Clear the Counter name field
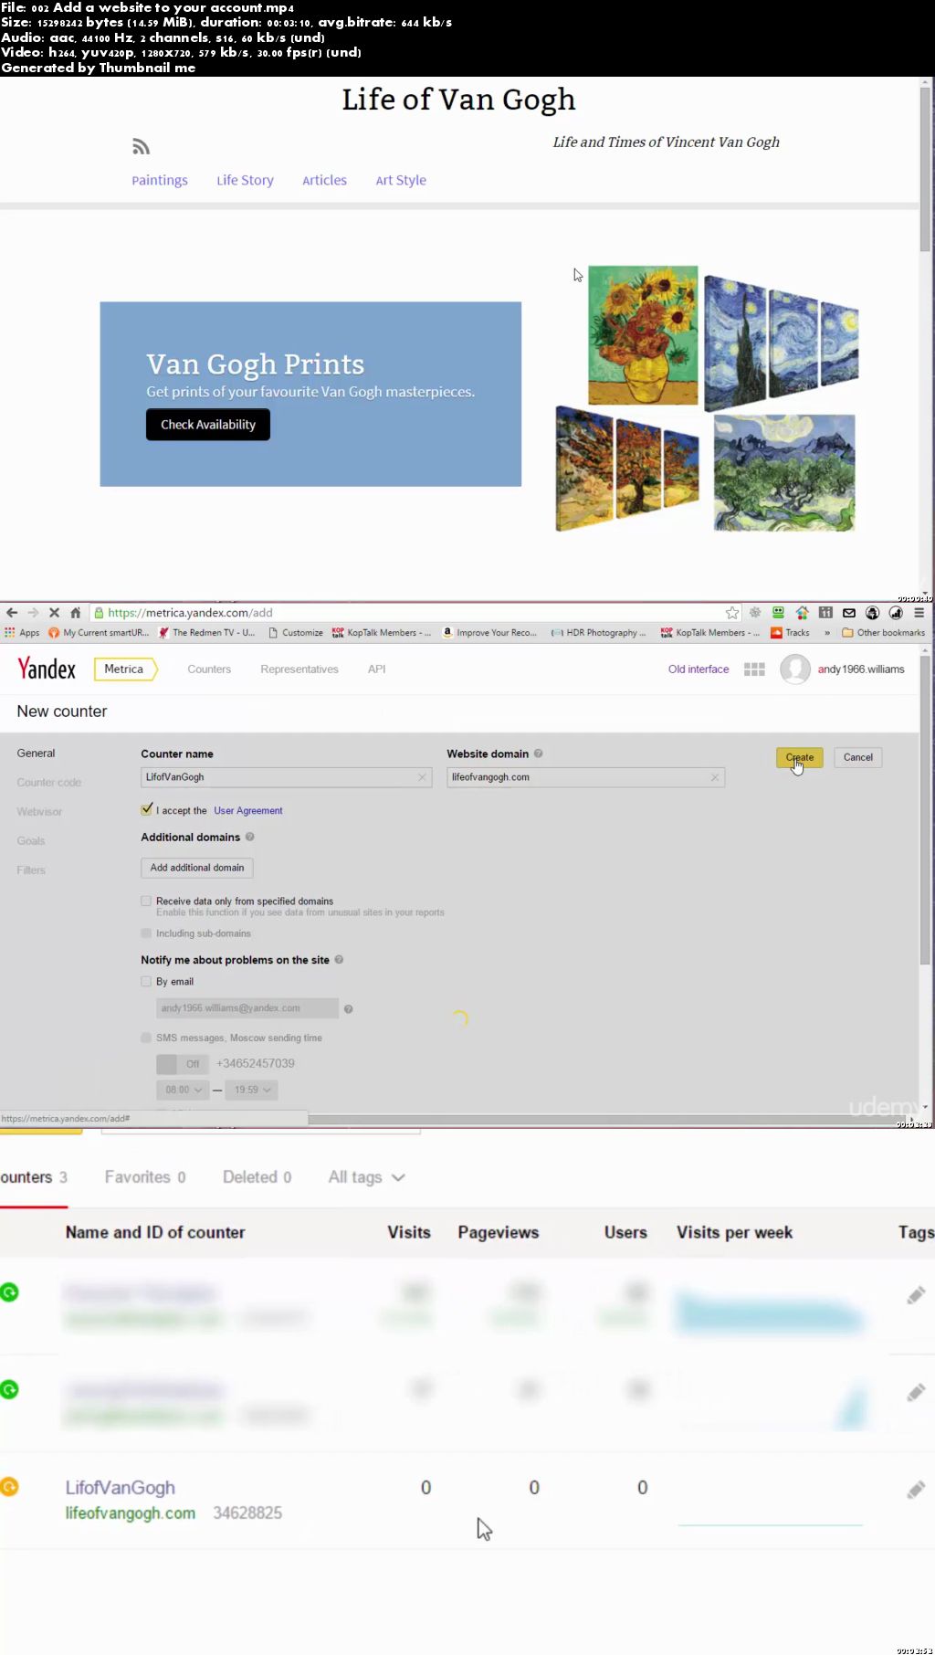935x1655 pixels. (x=422, y=777)
